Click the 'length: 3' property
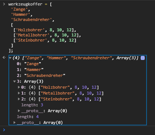The height and width of the screenshot is (135, 155). (32, 105)
